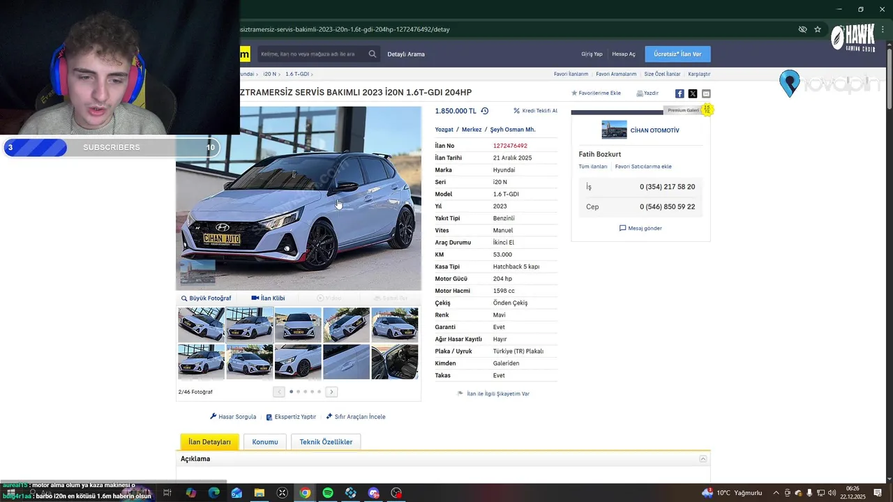This screenshot has height=502, width=893.
Task: Open Detaylı Arama advanced search
Action: tap(406, 54)
